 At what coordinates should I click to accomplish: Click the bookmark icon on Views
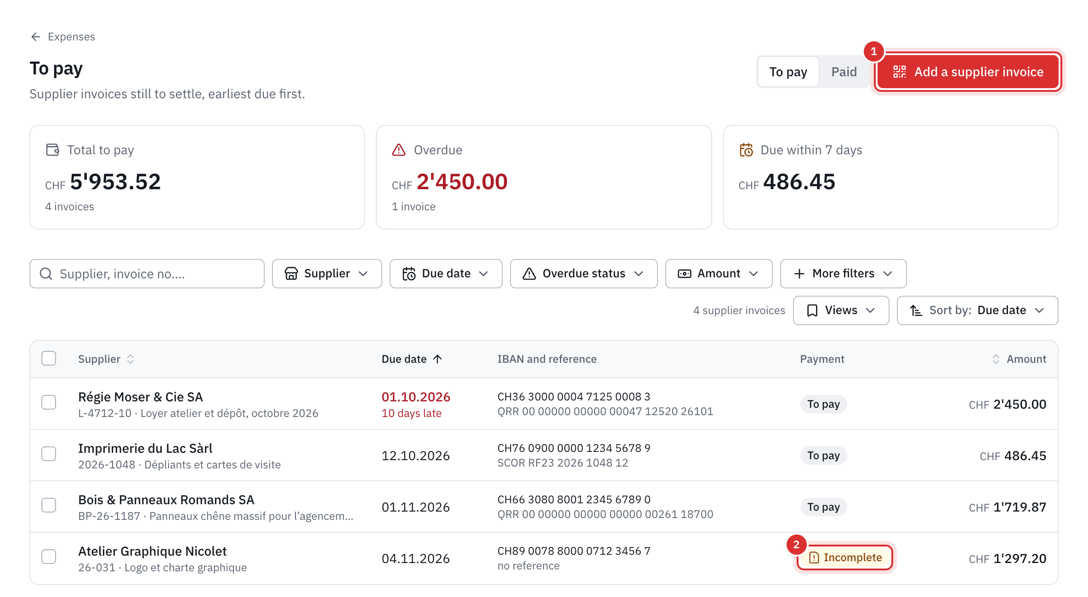[812, 310]
